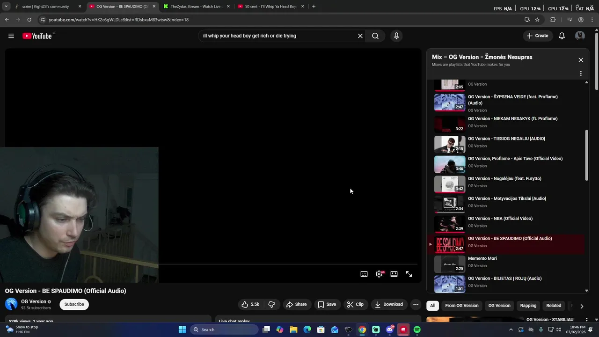Open the YouTube hamburger guide menu

(11, 36)
